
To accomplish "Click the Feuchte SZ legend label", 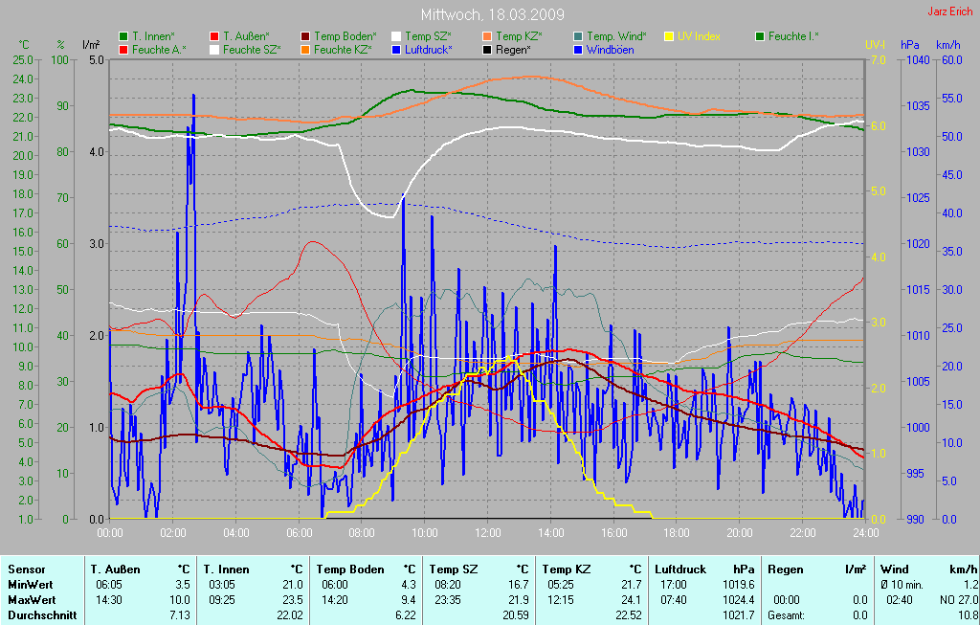I will point(252,49).
